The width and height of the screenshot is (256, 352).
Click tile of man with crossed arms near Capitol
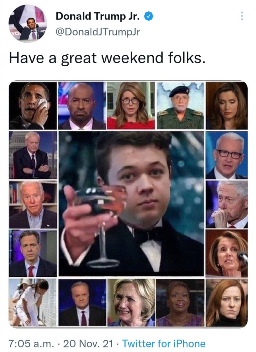coord(33,155)
